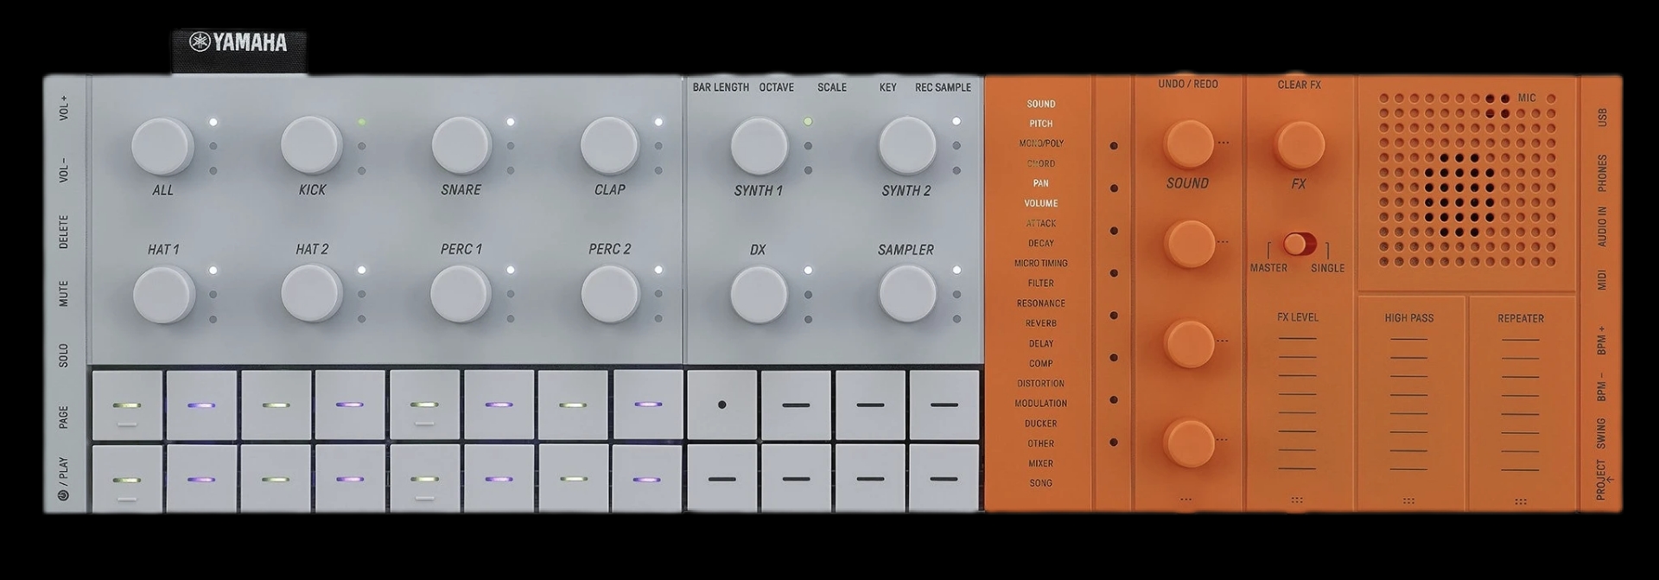
Task: Select MONO/POLY in the parameter list
Action: (1041, 143)
